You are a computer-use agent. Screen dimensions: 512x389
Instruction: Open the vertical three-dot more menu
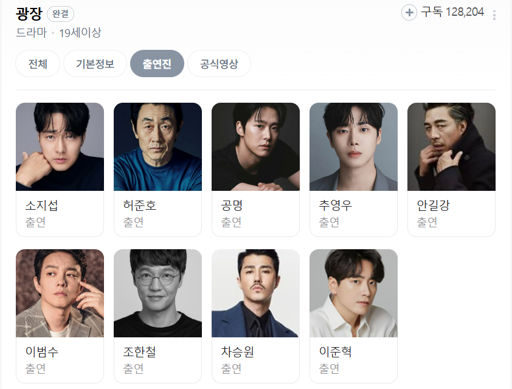[x=494, y=15]
